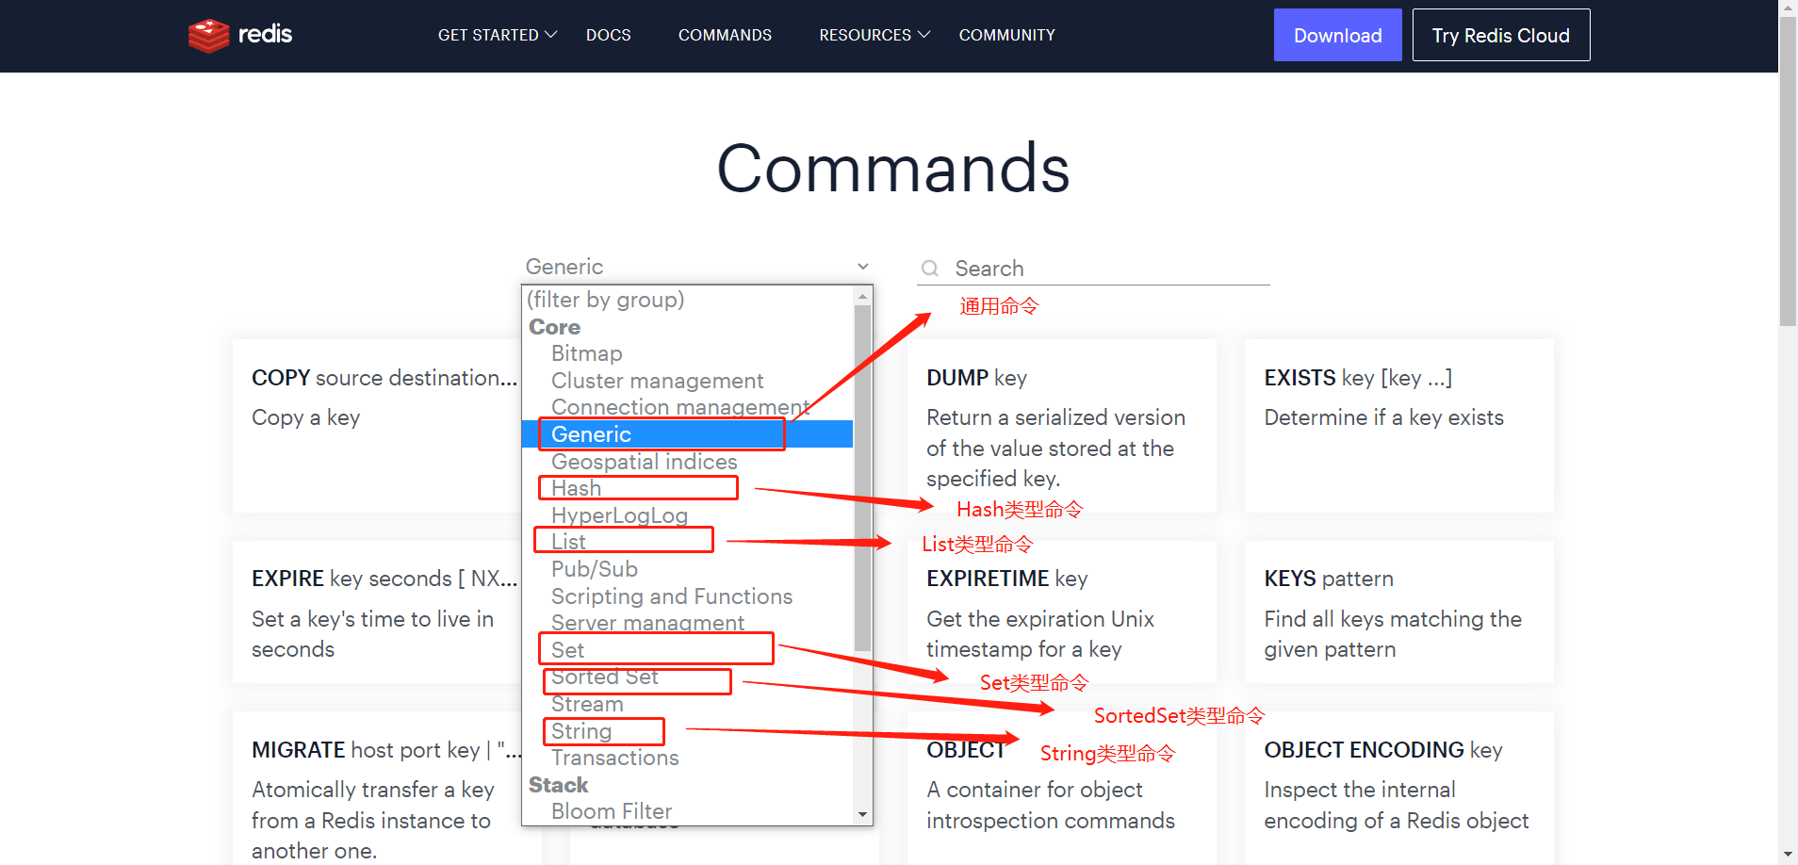Viewport: 1798px width, 865px height.
Task: Choose Transactions in the group list
Action: tap(688, 758)
